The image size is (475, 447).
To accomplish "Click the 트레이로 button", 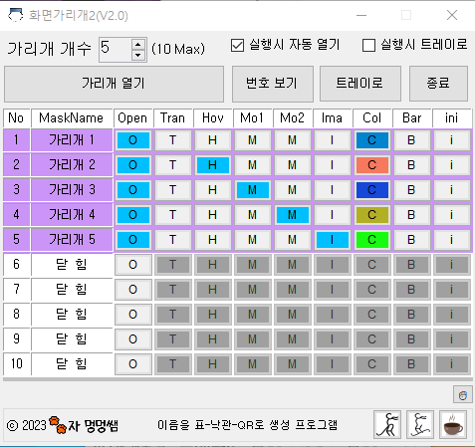I will click(x=360, y=84).
